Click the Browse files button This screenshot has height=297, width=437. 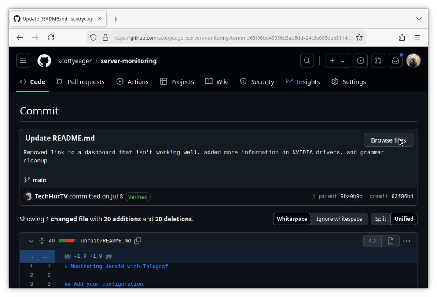[388, 140]
